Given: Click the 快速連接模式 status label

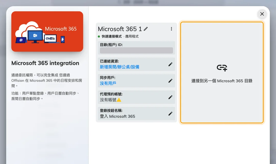Looking at the screenshot, I should click(x=111, y=37).
